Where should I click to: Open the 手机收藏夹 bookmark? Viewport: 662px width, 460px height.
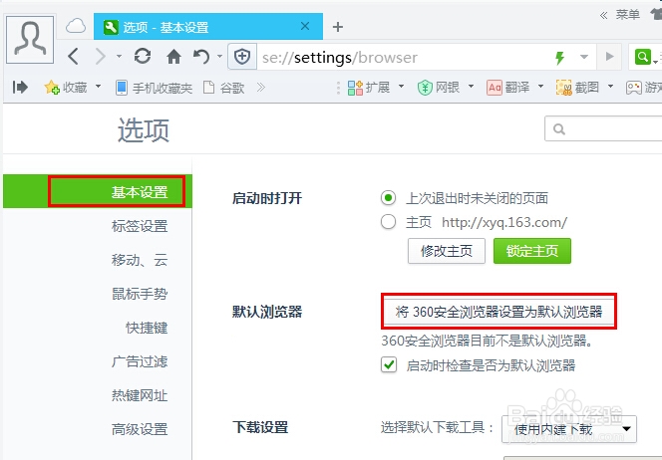pos(155,88)
